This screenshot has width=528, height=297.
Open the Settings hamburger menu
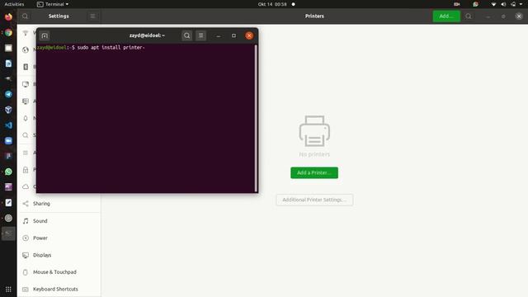pyautogui.click(x=92, y=16)
